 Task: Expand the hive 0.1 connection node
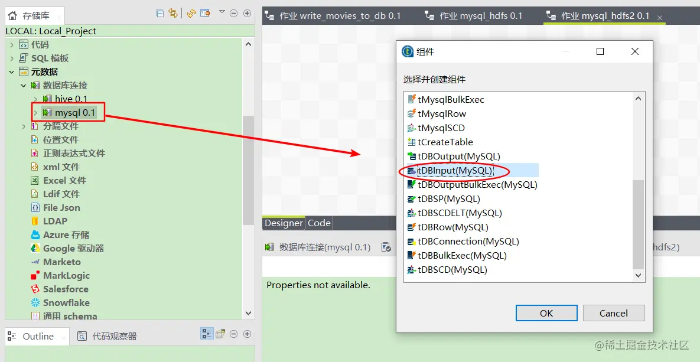[x=35, y=99]
